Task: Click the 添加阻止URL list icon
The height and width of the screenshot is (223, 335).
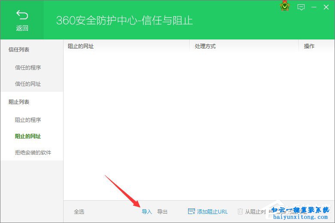Action: pos(192,211)
